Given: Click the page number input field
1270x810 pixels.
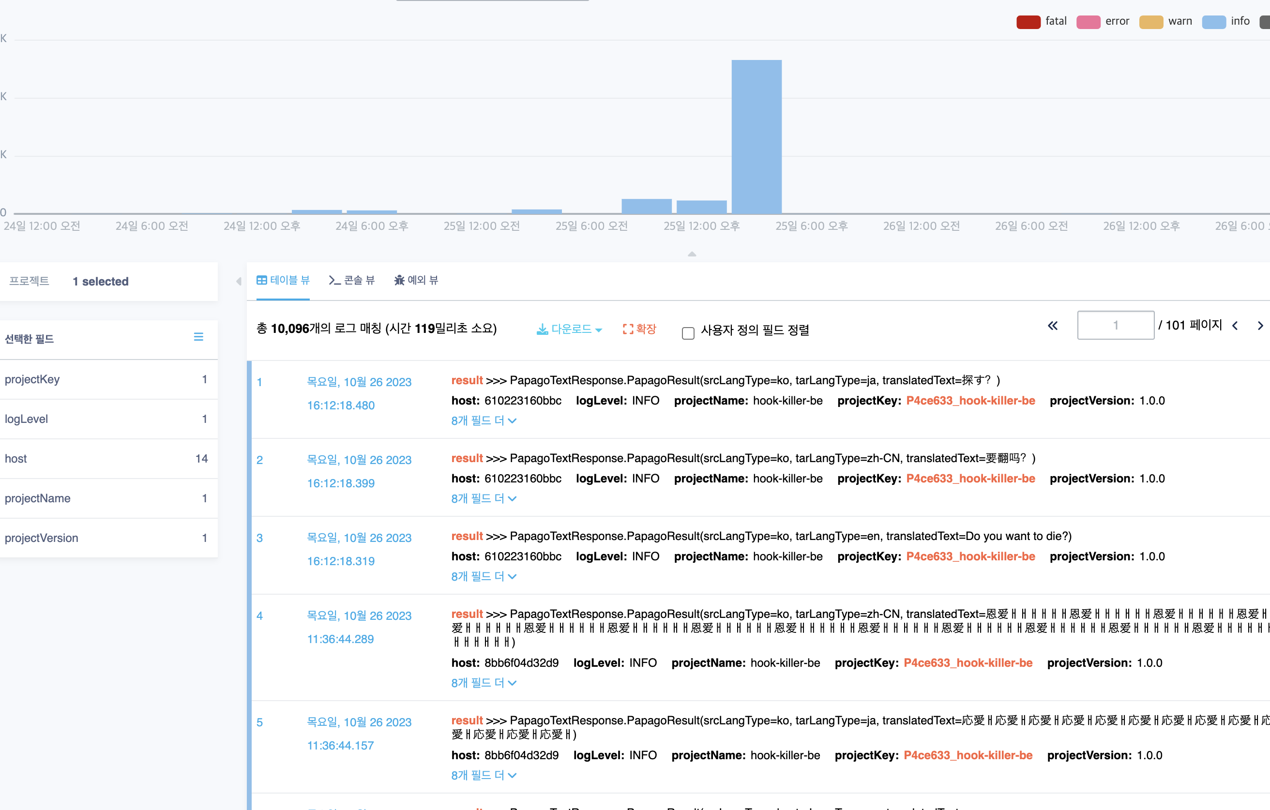Looking at the screenshot, I should [1115, 325].
